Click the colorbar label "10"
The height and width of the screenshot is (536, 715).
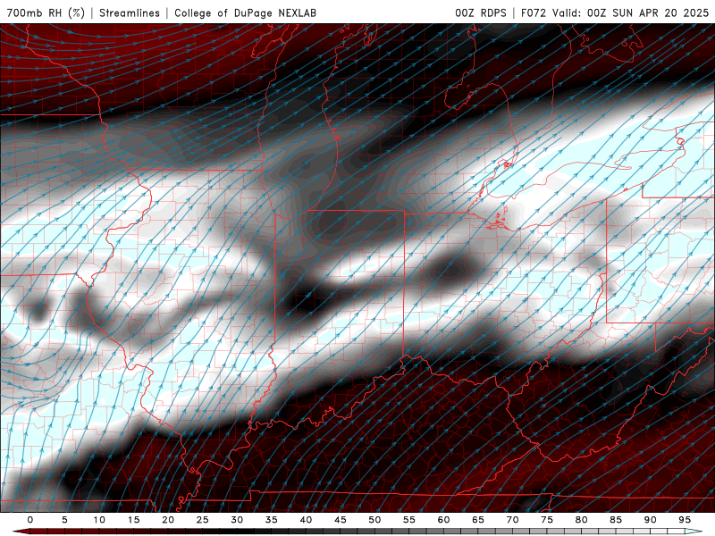coord(99,520)
